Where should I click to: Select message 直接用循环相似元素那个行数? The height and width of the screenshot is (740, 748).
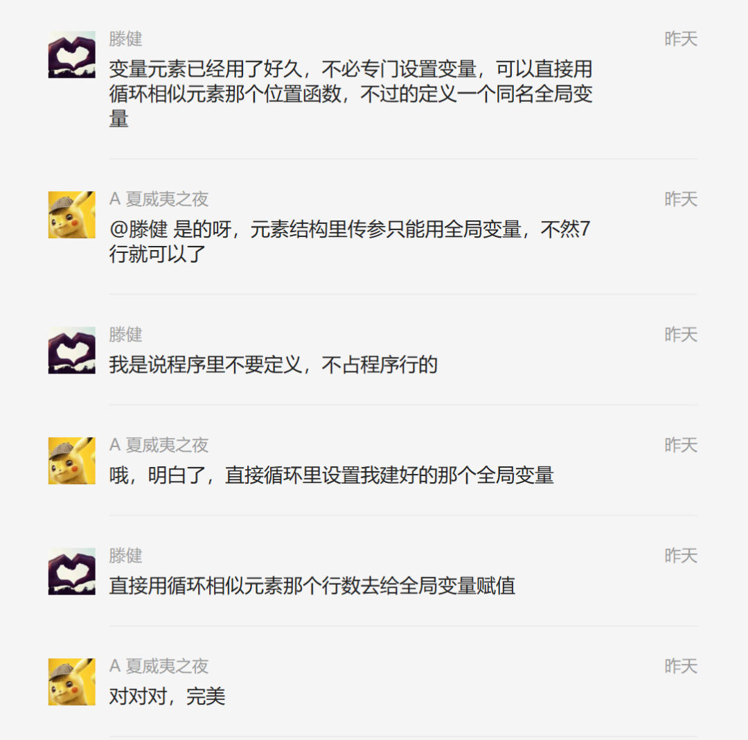click(x=312, y=586)
